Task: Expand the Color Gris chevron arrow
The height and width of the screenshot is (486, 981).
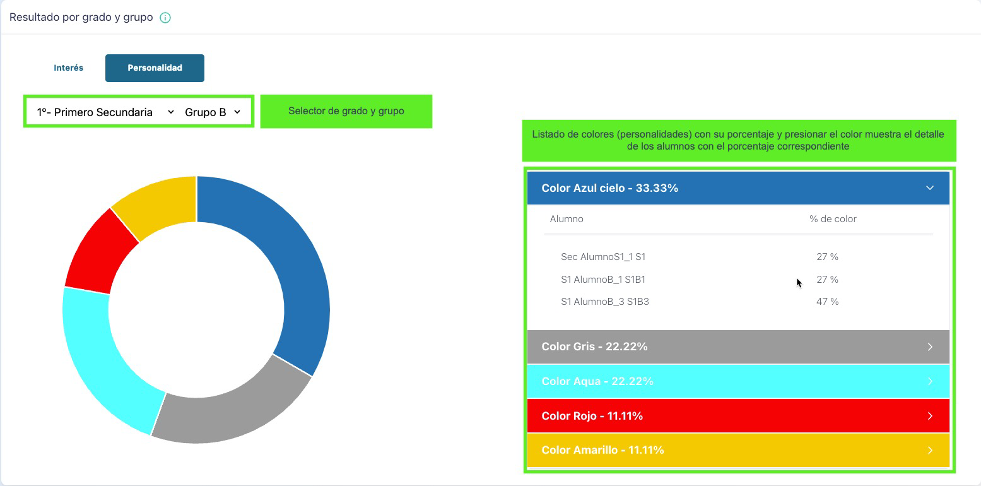Action: click(929, 347)
